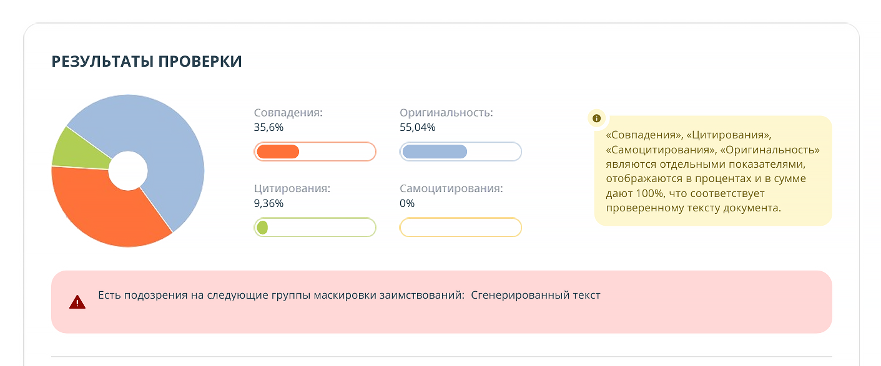The image size is (881, 366).
Task: Click the Сгенерированный текст warning text
Action: pos(536,295)
